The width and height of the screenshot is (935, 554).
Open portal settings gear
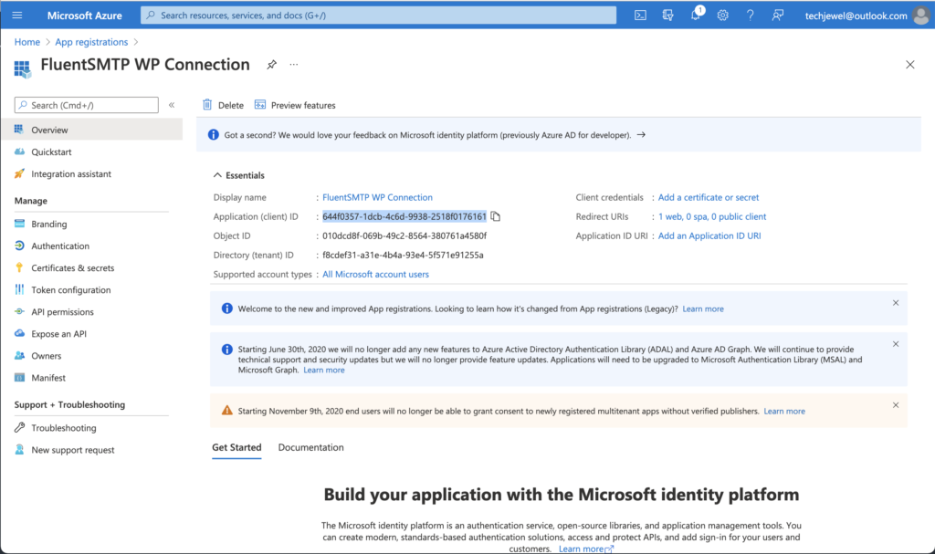click(x=723, y=16)
